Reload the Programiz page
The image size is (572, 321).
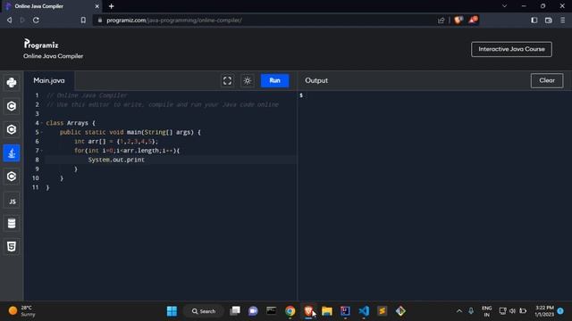coord(36,20)
